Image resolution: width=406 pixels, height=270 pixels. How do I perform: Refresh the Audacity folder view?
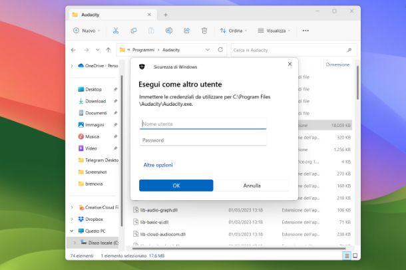pyautogui.click(x=220, y=50)
